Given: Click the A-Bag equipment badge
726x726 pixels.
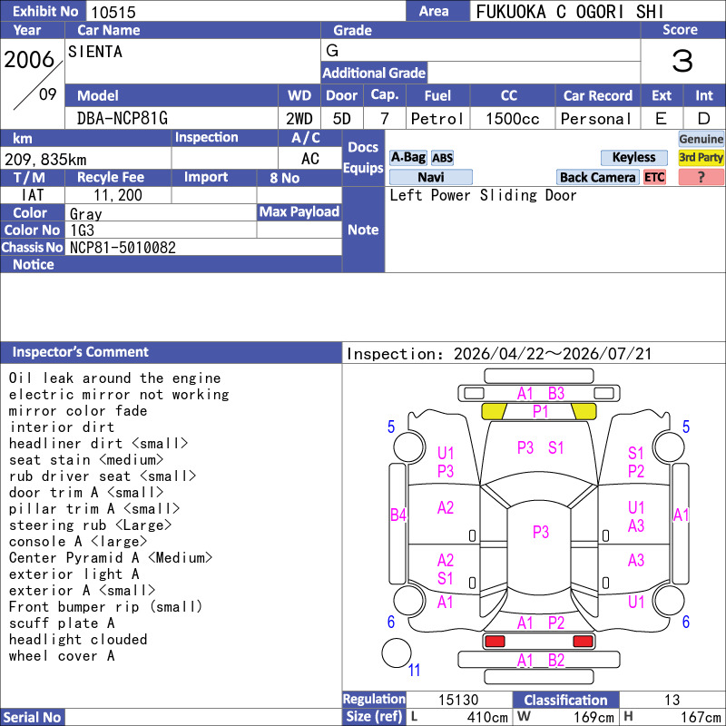Looking at the screenshot, I should point(407,157).
